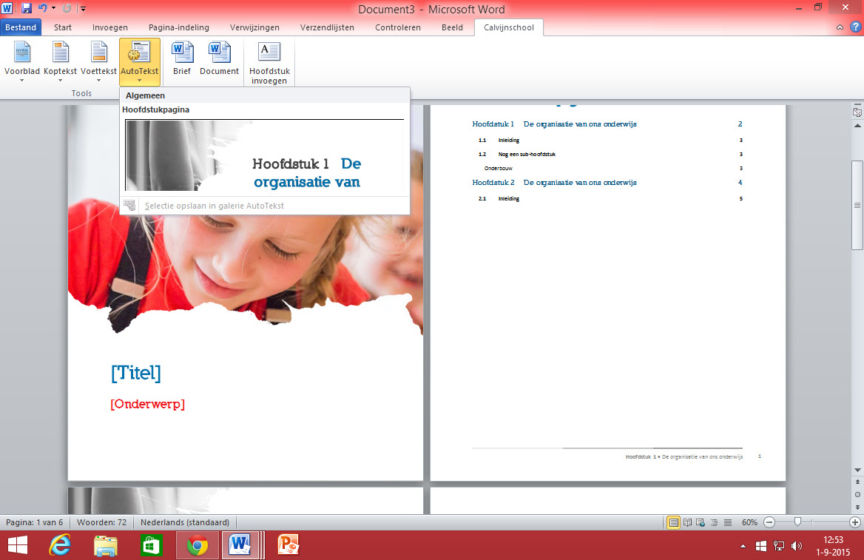Insert the Hoofdstukpagina AutoTekst thumbnail

coord(265,155)
